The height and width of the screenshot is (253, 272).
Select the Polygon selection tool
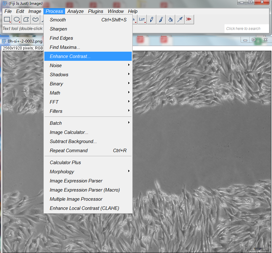pyautogui.click(x=26, y=20)
